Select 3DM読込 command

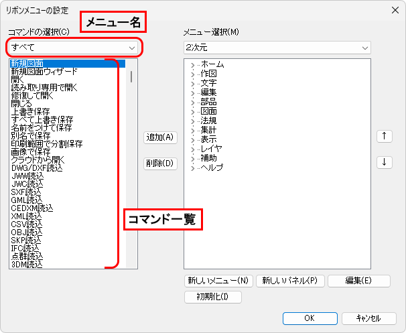67,265
